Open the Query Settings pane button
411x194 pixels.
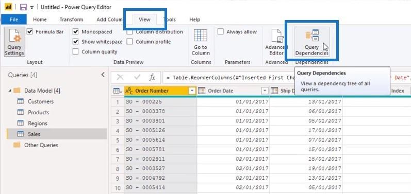pyautogui.click(x=14, y=42)
